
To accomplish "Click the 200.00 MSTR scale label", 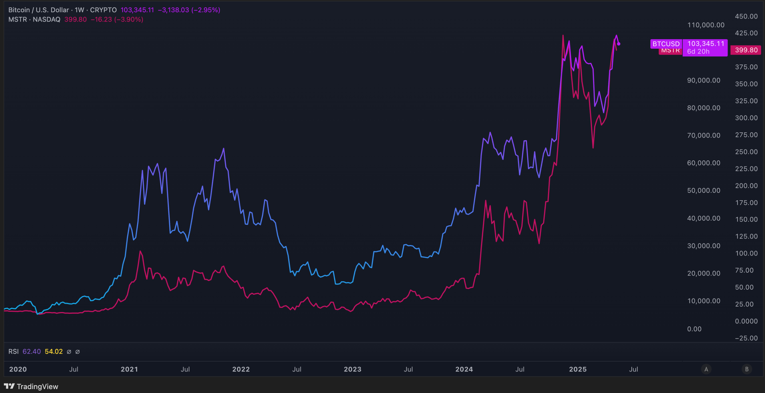I will pyautogui.click(x=746, y=186).
